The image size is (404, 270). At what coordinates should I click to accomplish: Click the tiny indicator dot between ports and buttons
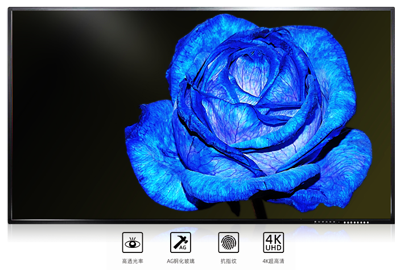pos(340,222)
